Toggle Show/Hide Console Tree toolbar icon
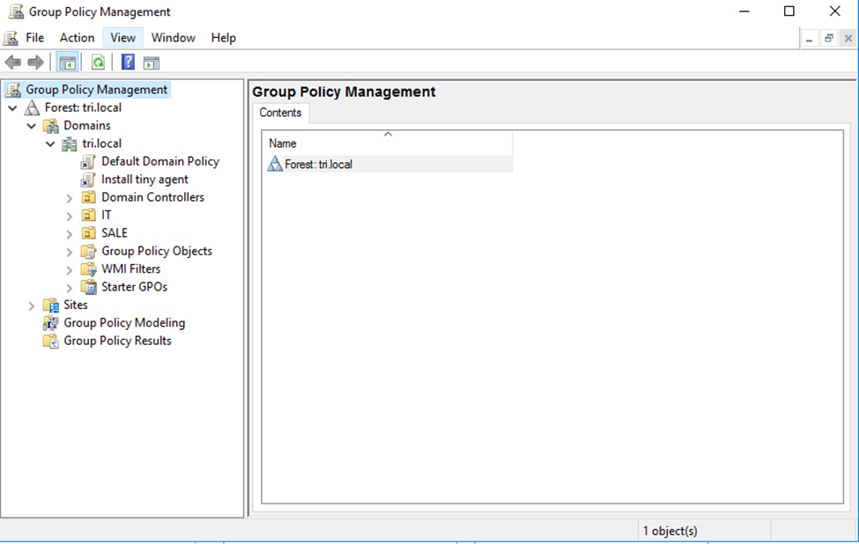The width and height of the screenshot is (859, 544). point(68,62)
